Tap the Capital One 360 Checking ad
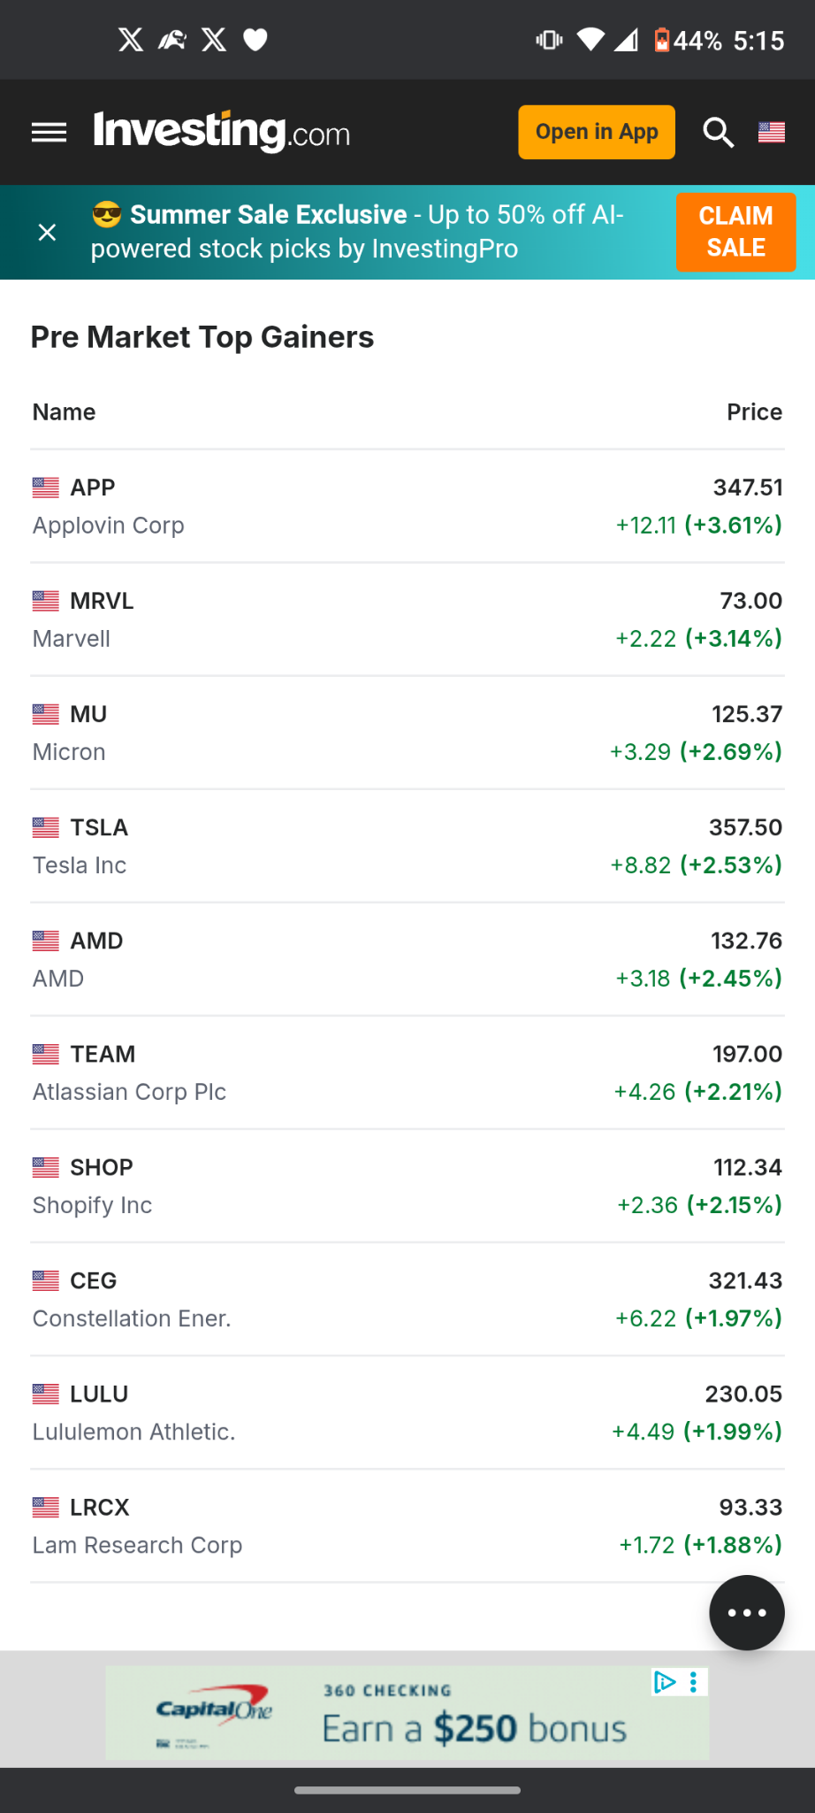The width and height of the screenshot is (815, 1813). coord(407,1713)
